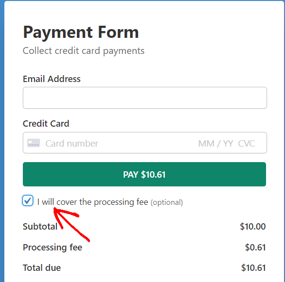This screenshot has height=282, width=285.
Task: Click the $10.61 total due amount
Action: [253, 267]
